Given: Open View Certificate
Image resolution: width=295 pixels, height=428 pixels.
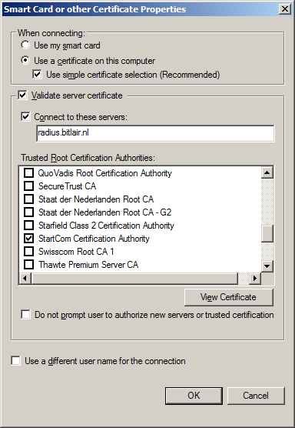Looking at the screenshot, I should tap(228, 297).
